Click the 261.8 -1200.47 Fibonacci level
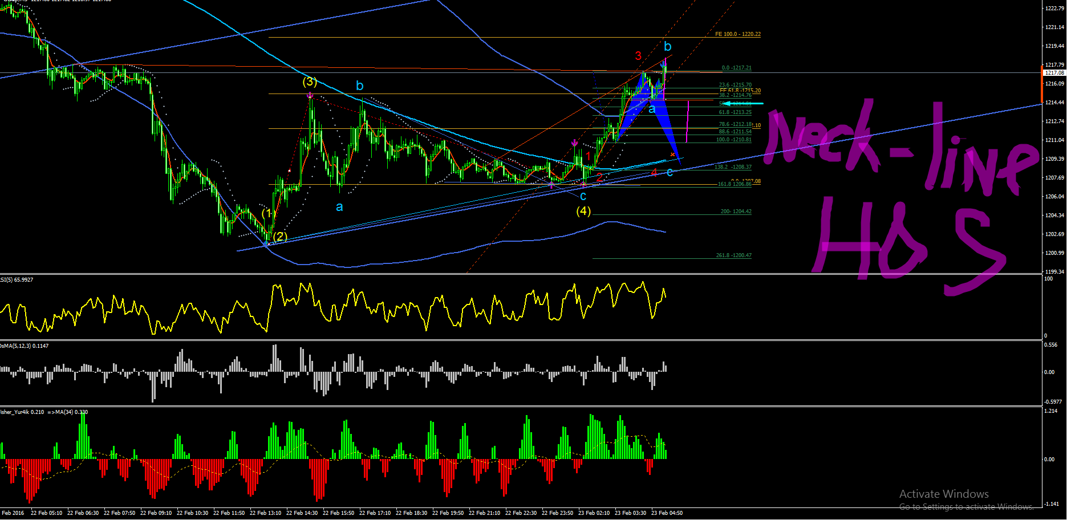This screenshot has width=1067, height=520. coord(734,255)
